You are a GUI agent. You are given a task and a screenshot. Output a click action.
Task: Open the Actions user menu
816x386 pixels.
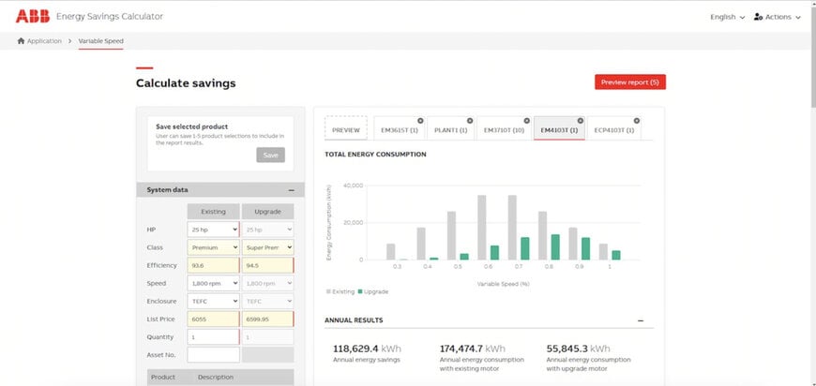[777, 17]
